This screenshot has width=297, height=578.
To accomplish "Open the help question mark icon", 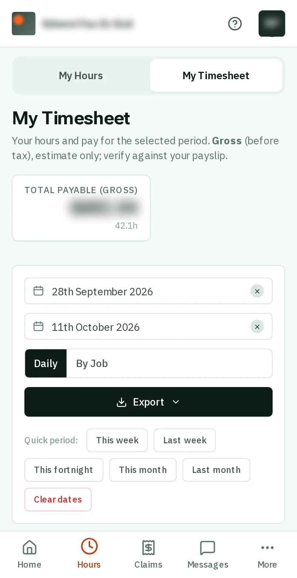I will [235, 24].
